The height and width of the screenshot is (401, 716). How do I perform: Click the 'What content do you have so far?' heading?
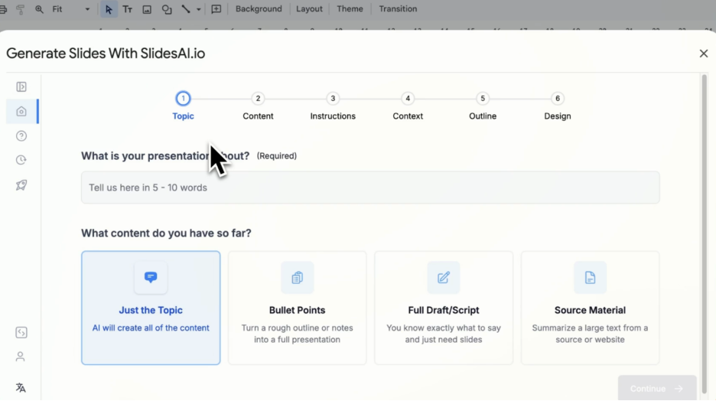tap(166, 233)
